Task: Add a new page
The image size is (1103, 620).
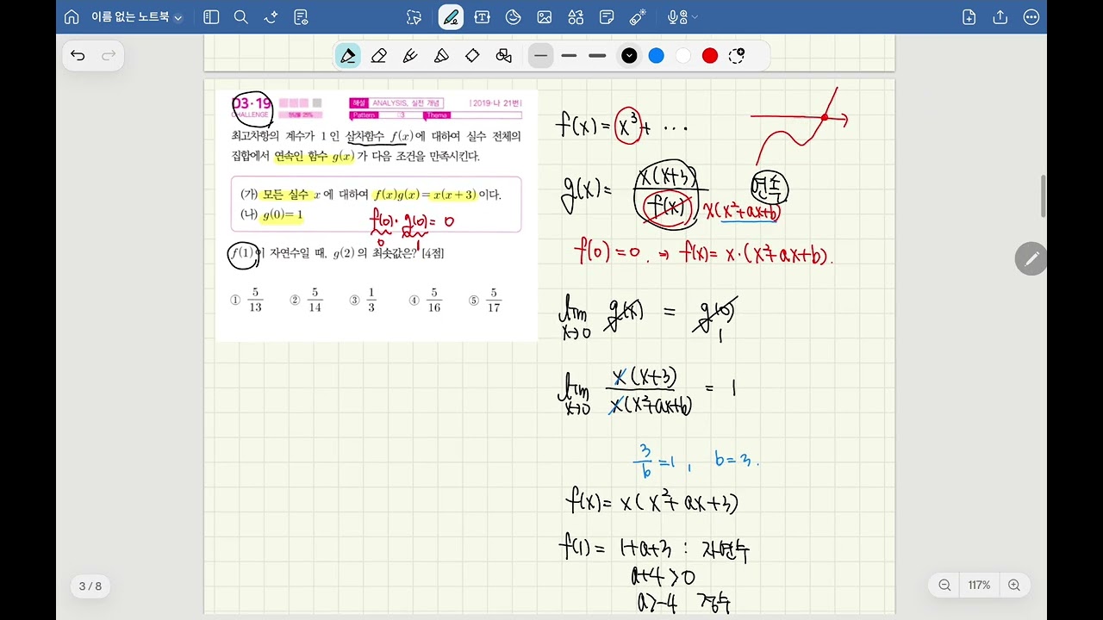Action: [969, 17]
